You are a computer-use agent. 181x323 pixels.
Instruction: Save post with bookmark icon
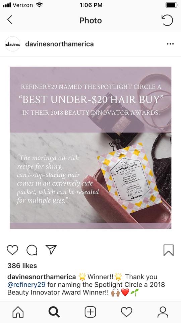(169, 250)
